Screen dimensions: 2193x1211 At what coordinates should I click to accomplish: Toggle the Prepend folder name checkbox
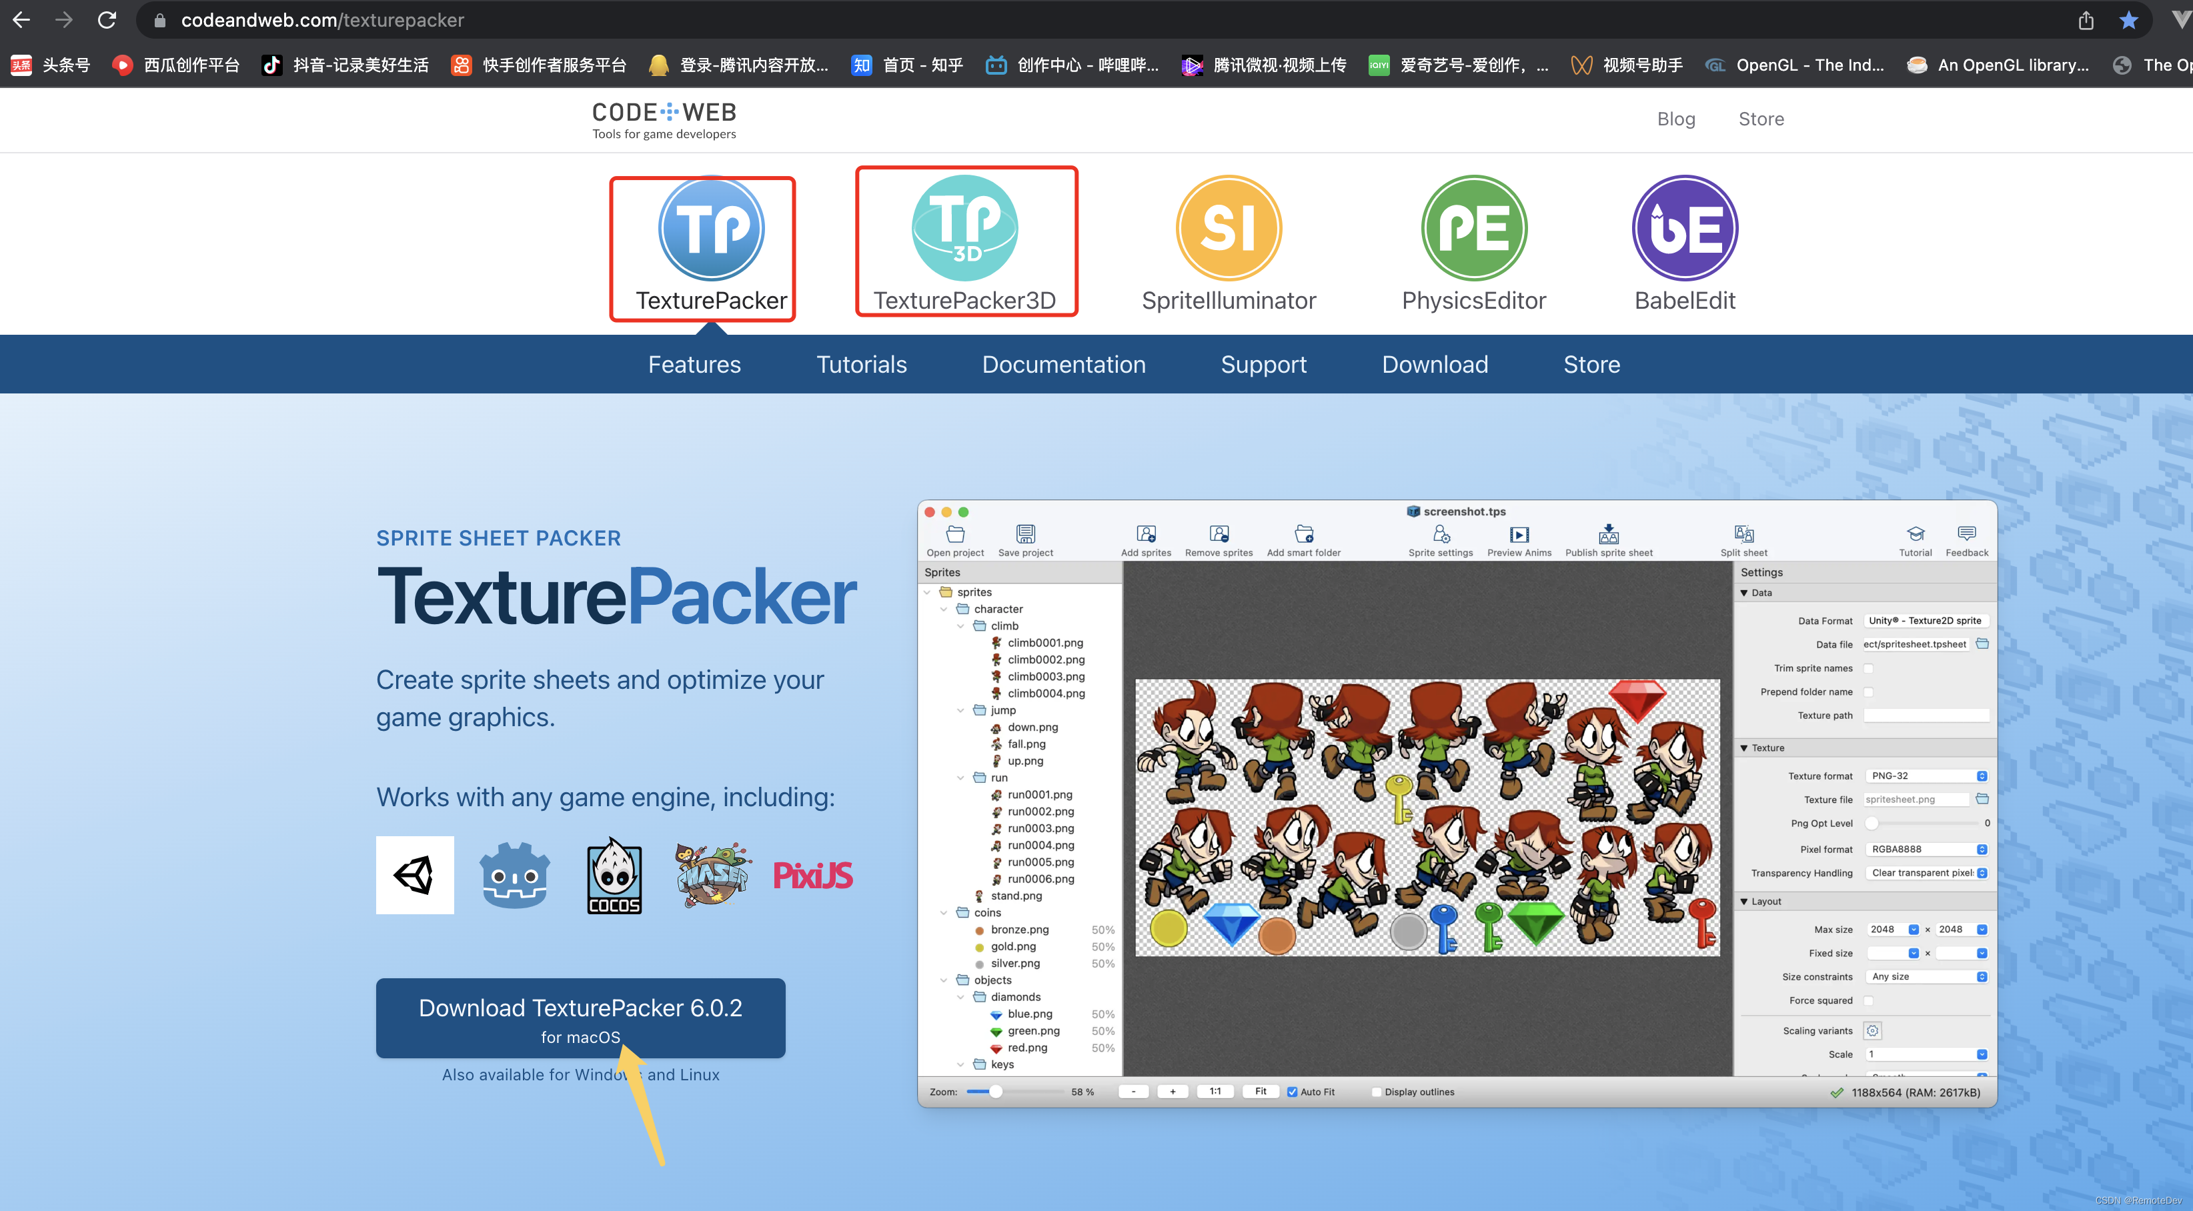pos(1869,692)
